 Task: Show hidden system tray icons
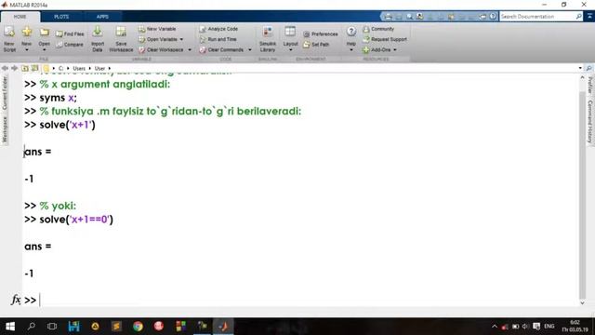(495, 327)
